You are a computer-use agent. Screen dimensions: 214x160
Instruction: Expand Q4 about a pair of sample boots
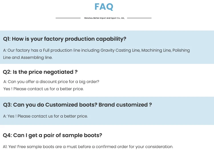click(x=53, y=135)
